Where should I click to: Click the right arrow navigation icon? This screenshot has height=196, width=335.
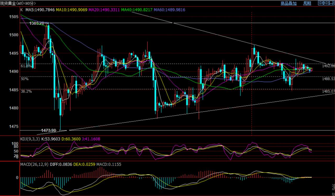click(326, 3)
